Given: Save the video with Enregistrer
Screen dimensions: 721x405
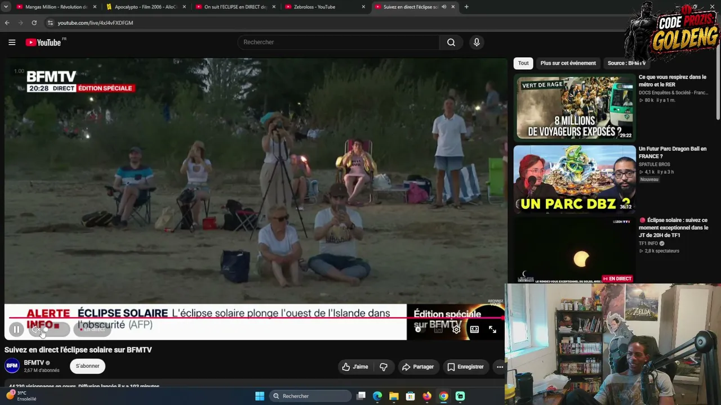Looking at the screenshot, I should click(x=465, y=367).
